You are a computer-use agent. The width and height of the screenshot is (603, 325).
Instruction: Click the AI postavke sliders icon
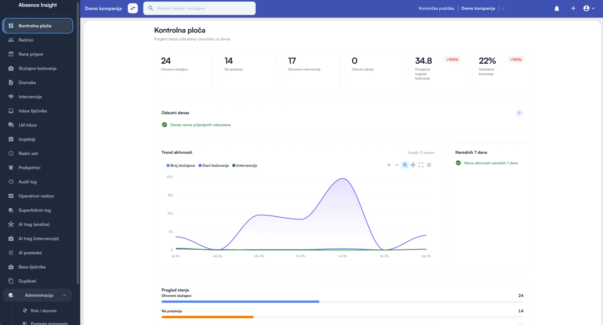11,253
